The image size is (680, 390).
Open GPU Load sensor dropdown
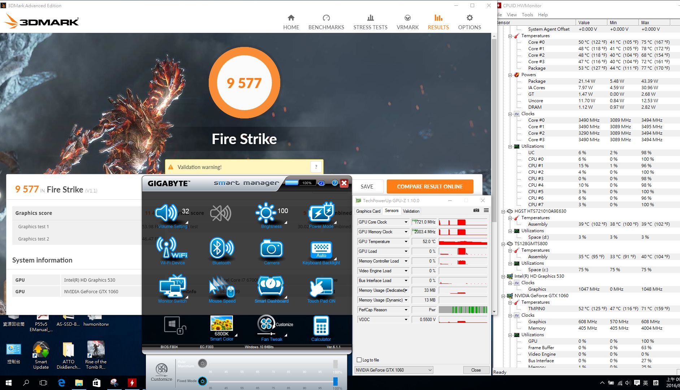pos(406,251)
